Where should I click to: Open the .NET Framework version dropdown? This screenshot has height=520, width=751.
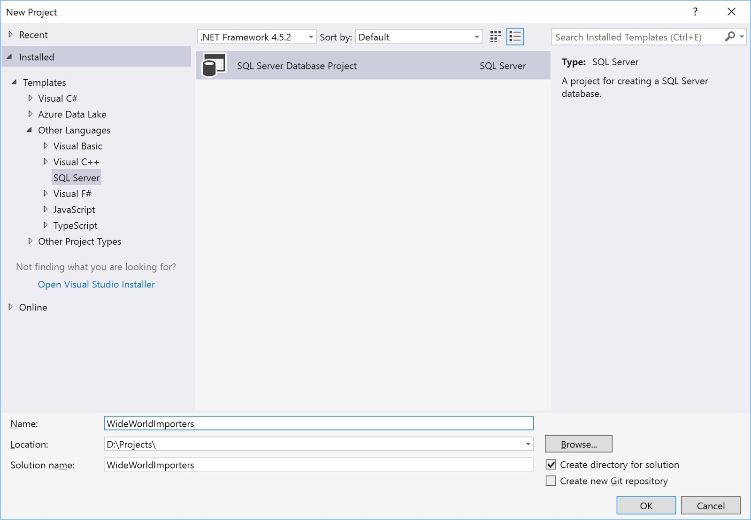[x=257, y=37]
